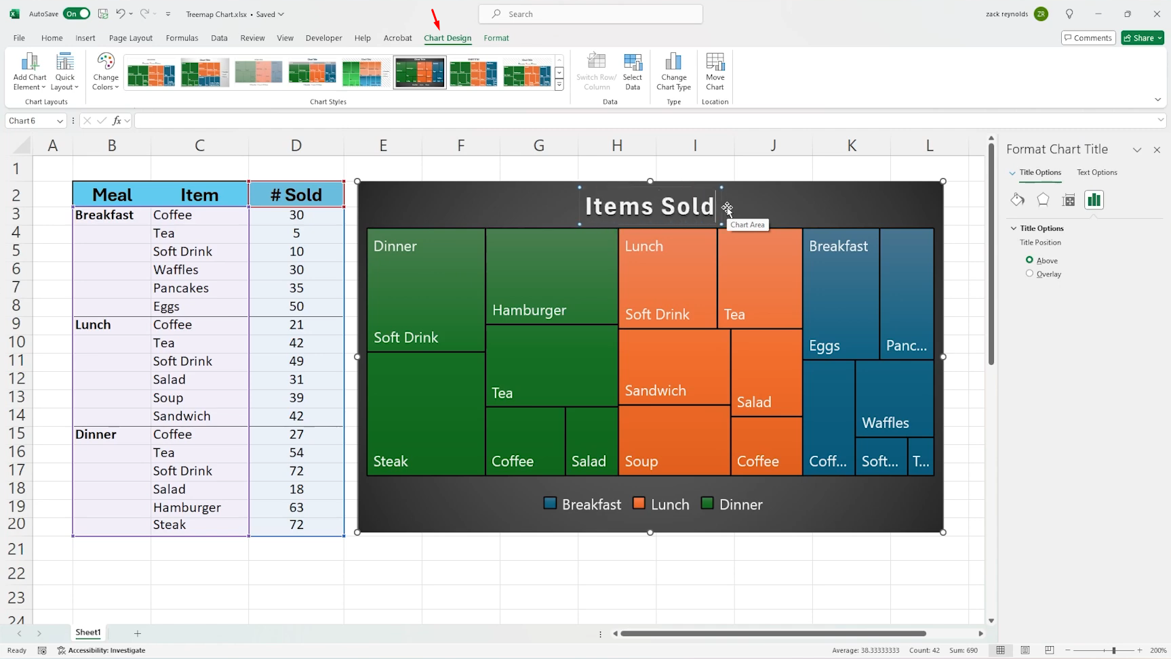Toggle AutoSave switch off
Viewport: 1171px width, 659px height.
(77, 14)
